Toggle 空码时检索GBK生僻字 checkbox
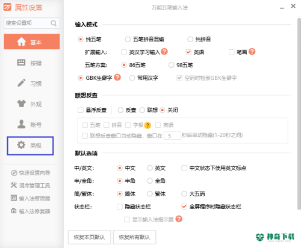This screenshot has height=248, width=301. pos(179,78)
